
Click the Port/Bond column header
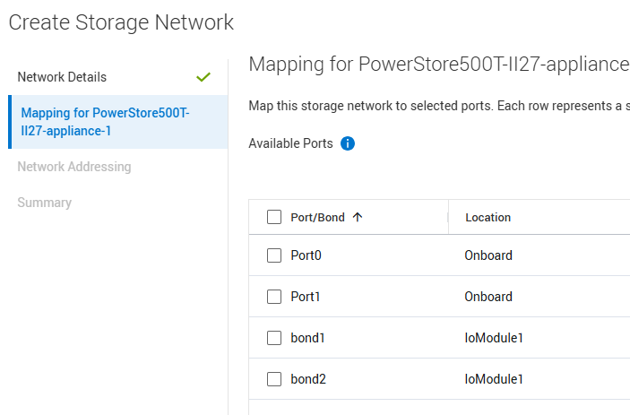(317, 217)
